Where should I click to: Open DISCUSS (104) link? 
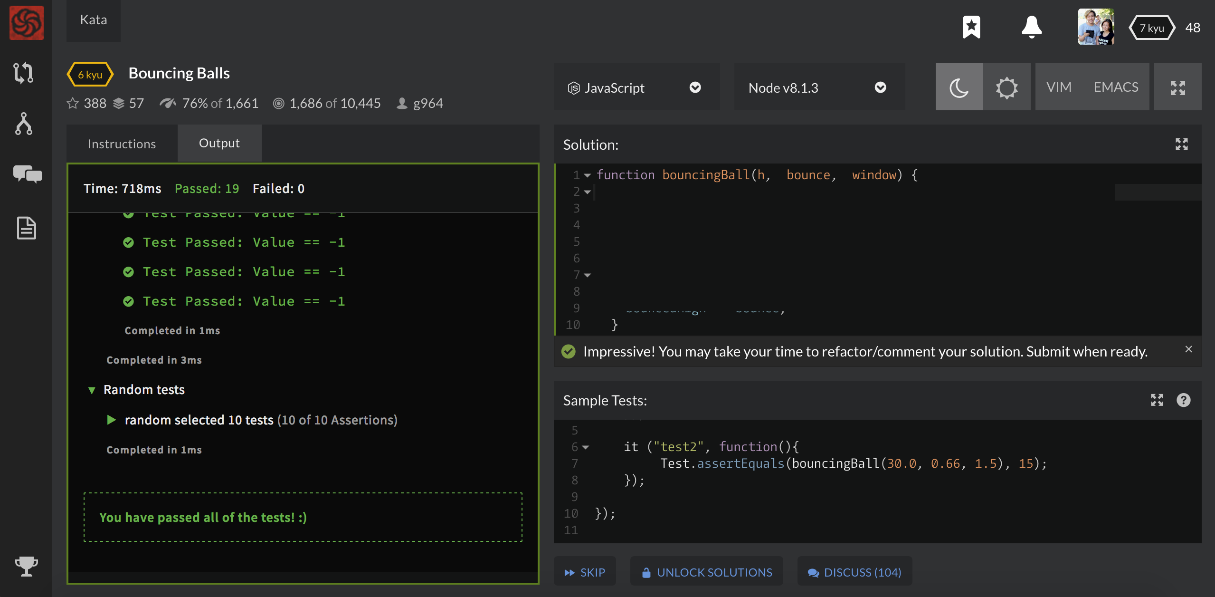click(x=854, y=572)
